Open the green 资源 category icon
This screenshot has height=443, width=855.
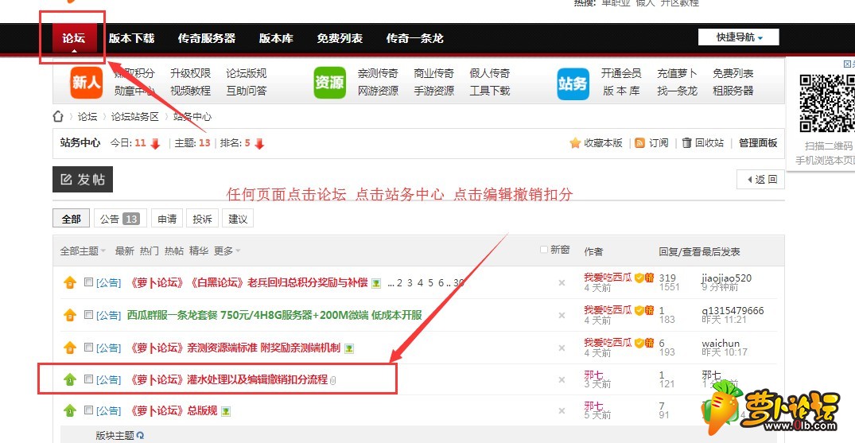point(329,83)
